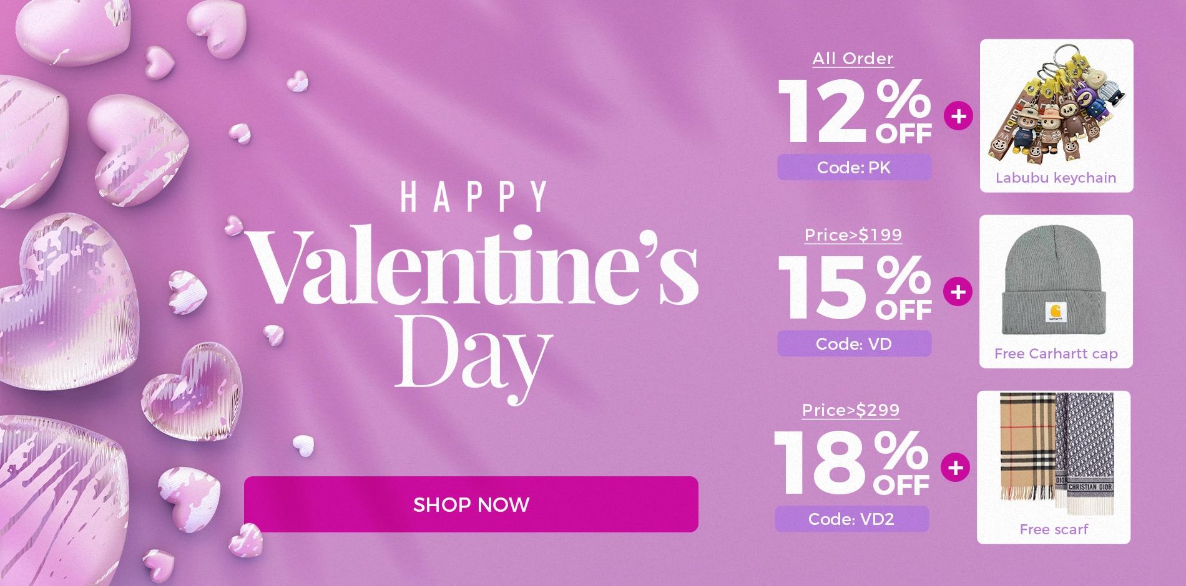Screen dimensions: 1186x586
Task: Select the Code: VD2 coupon badge
Action: point(851,519)
